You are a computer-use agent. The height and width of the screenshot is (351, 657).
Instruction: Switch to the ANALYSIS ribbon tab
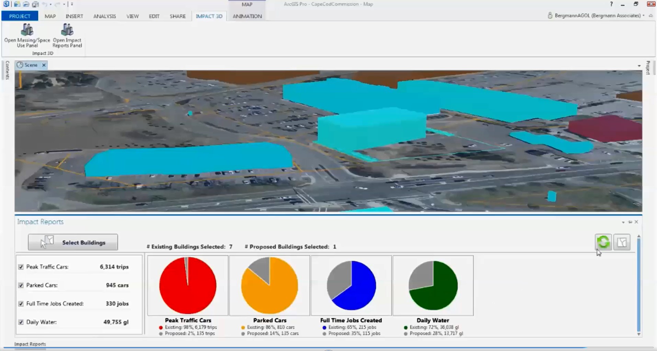click(x=104, y=16)
